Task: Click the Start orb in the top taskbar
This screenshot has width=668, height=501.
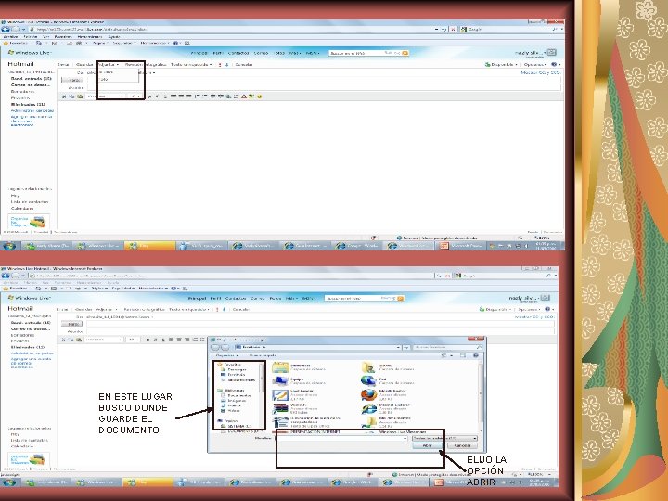Action: (9, 246)
